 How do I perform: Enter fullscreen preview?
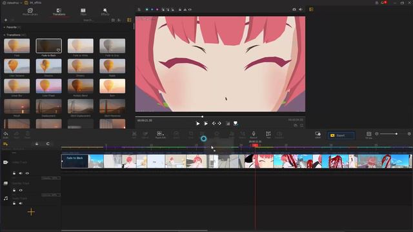point(302,126)
